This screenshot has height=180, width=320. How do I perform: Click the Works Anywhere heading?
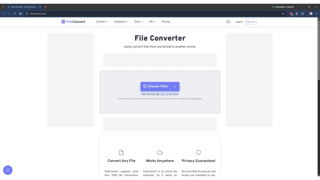(160, 161)
